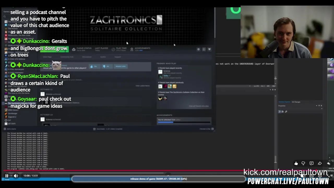Image resolution: width=334 pixels, height=188 pixels.
Task: Click the Cloud Status icon in Steam
Action: coord(74,49)
